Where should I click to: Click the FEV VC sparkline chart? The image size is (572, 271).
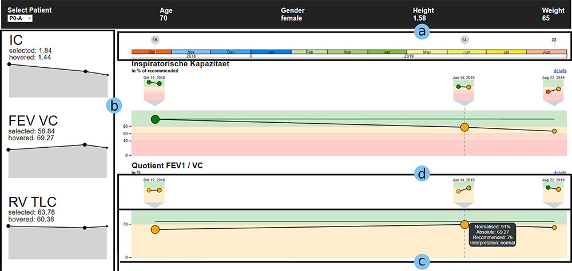(58, 161)
